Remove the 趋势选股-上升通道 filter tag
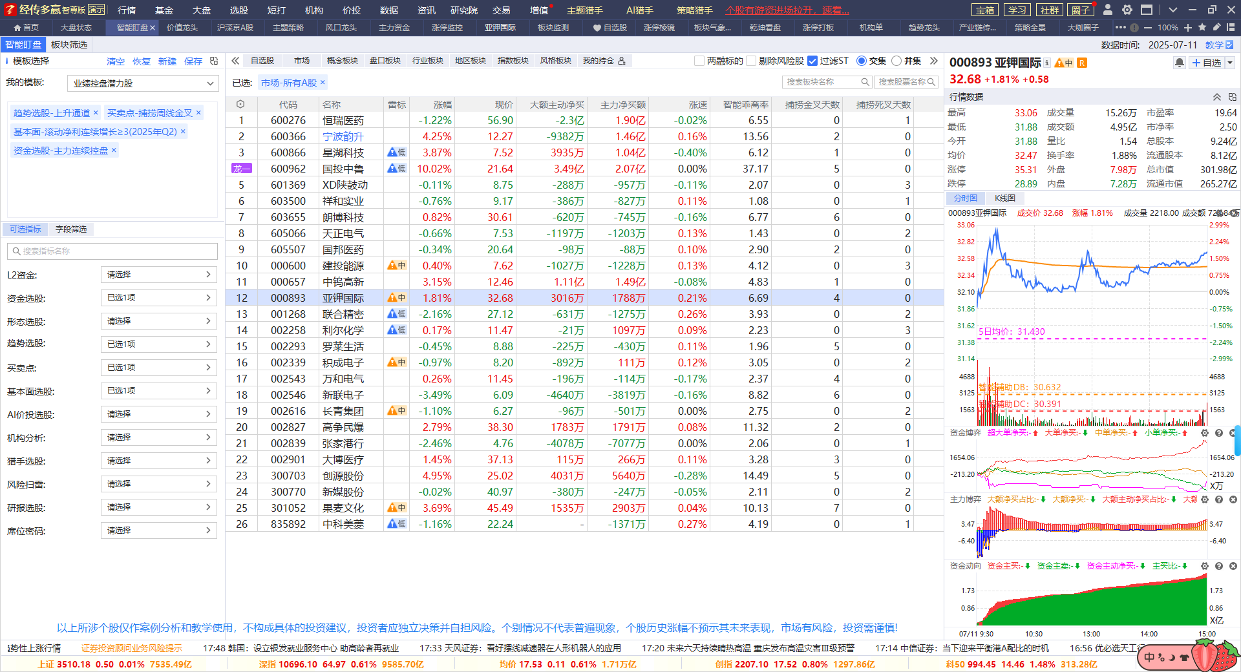 pos(96,112)
